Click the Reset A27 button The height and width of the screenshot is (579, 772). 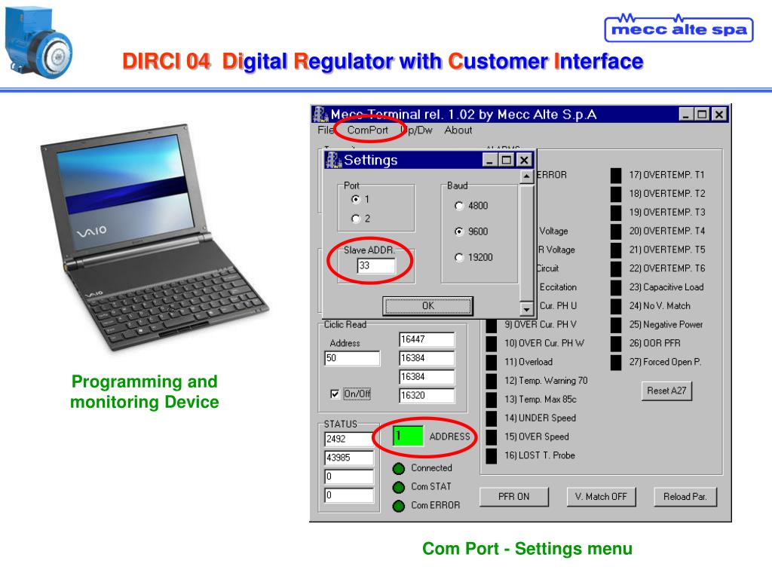tap(666, 391)
